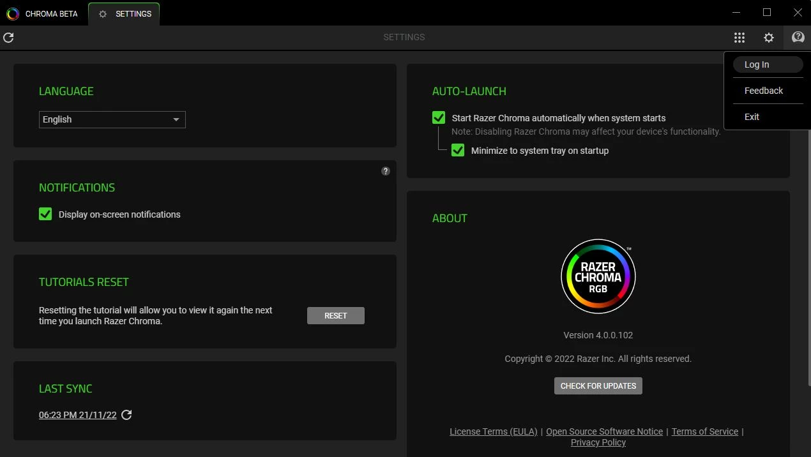Click the sync refresh icon beside last sync time
The width and height of the screenshot is (811, 457).
126,415
